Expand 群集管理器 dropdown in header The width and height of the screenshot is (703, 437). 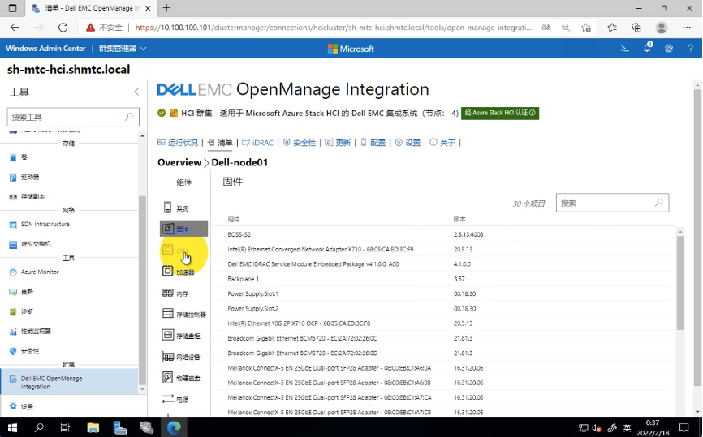tap(123, 49)
